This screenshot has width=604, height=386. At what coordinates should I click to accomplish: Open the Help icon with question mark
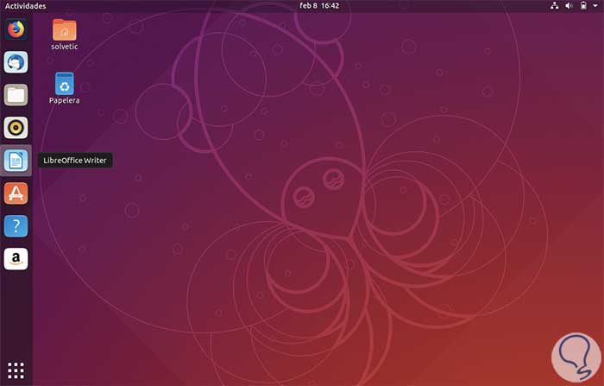[16, 226]
